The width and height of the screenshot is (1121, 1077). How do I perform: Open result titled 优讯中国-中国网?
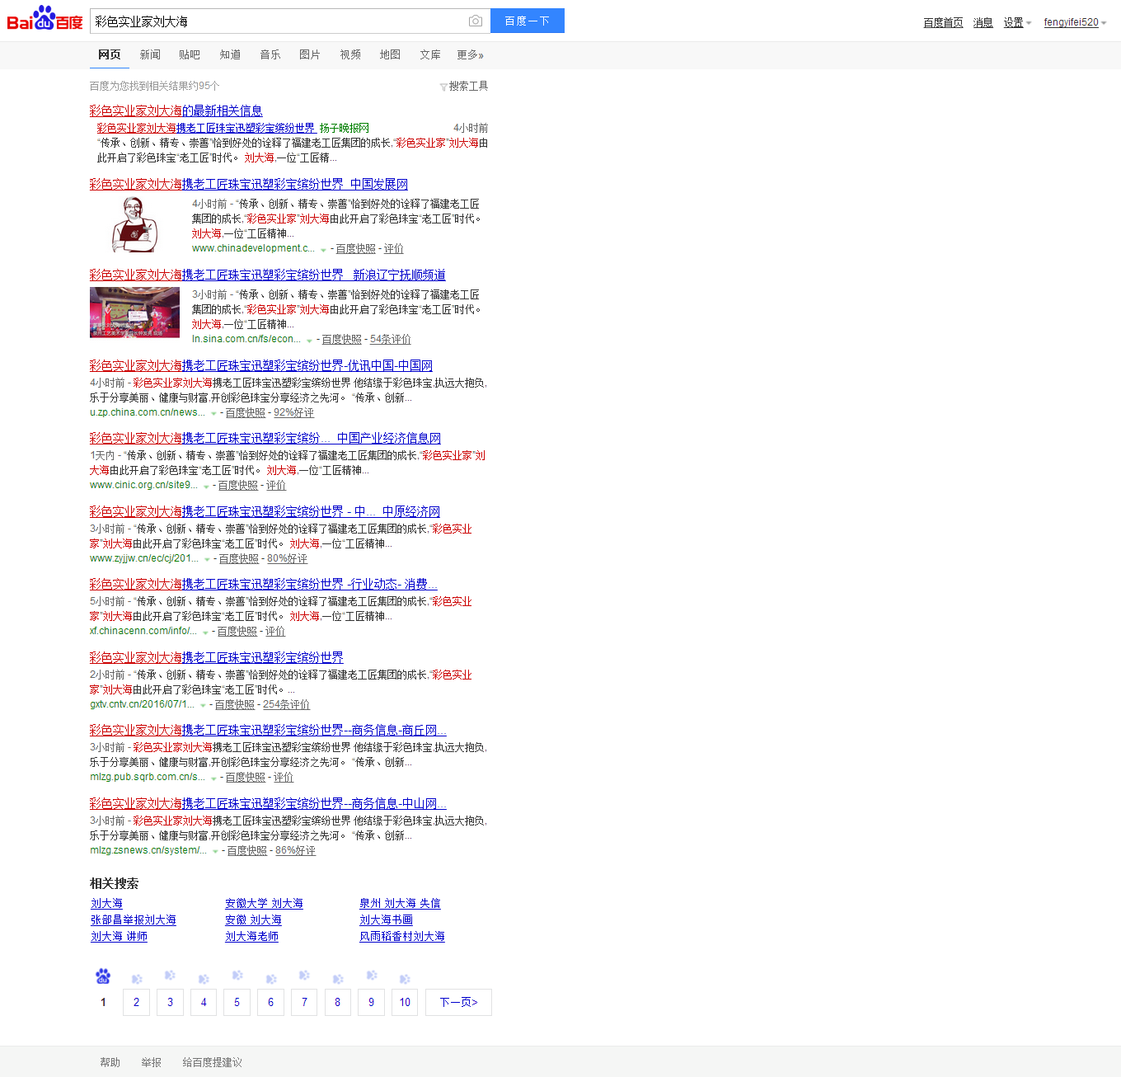click(x=260, y=365)
